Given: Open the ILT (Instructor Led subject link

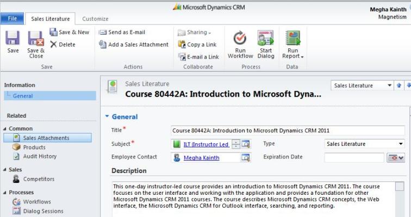Looking at the screenshot, I should pos(206,144).
